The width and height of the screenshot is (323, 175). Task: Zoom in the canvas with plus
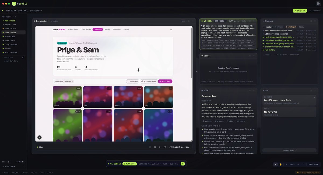[299, 165]
